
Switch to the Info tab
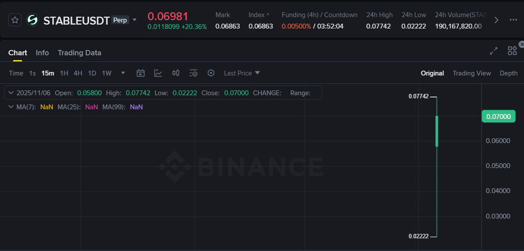point(43,53)
